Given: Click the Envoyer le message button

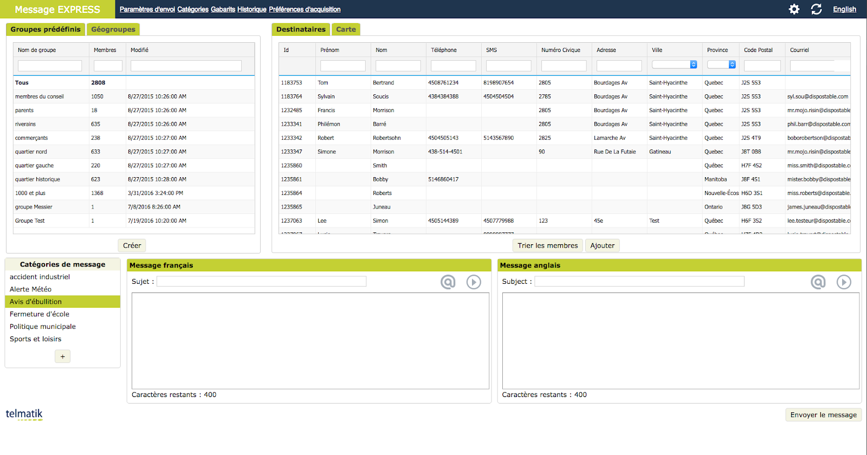Looking at the screenshot, I should point(823,415).
